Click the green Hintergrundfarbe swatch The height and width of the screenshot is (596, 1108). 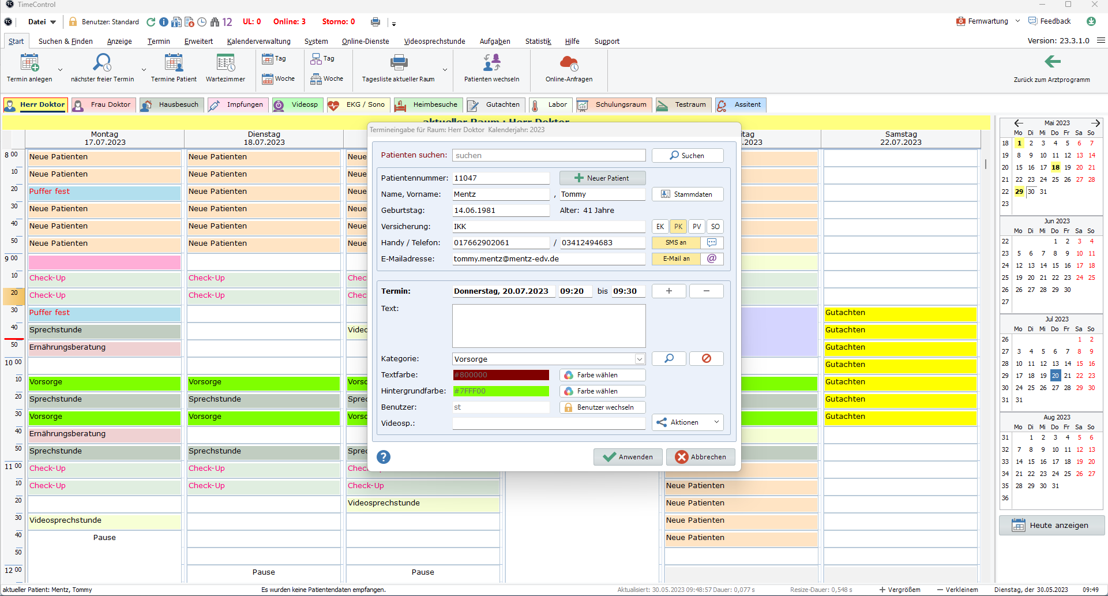501,391
